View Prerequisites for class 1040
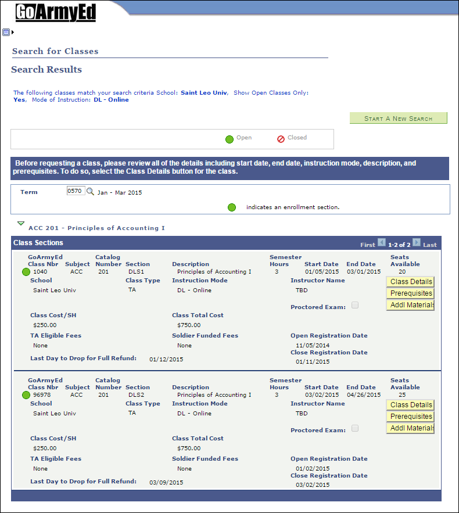The height and width of the screenshot is (513, 459). click(410, 293)
